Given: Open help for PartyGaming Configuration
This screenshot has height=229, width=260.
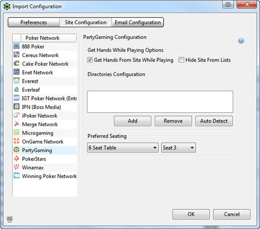Looking at the screenshot, I should click(x=241, y=41).
